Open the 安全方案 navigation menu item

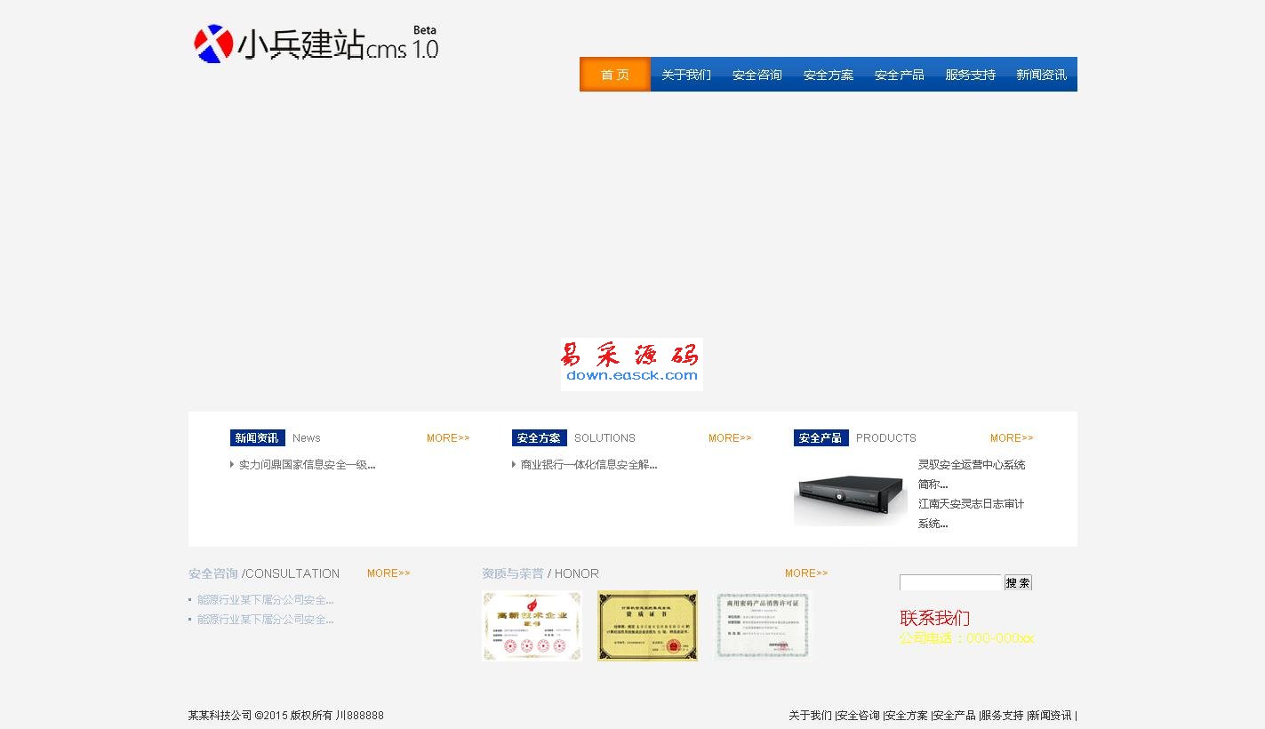(828, 75)
